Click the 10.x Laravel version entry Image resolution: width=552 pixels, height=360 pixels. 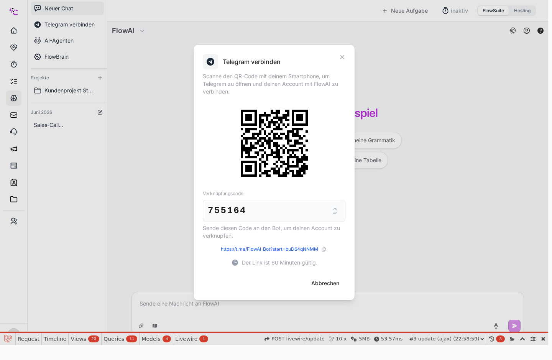click(338, 339)
